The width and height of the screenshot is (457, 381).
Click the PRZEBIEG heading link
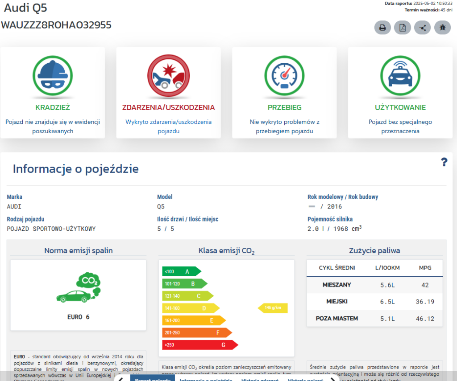[284, 107]
